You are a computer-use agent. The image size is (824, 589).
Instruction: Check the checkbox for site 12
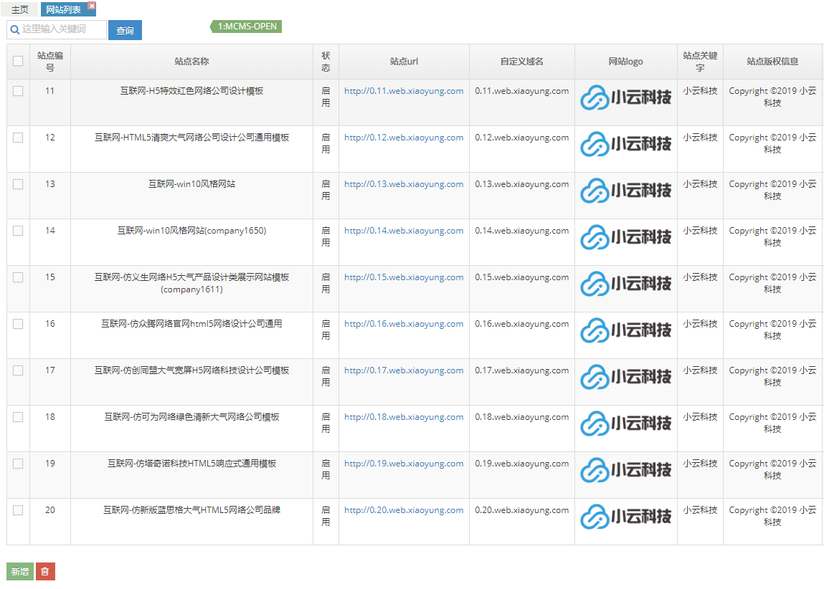[18, 138]
